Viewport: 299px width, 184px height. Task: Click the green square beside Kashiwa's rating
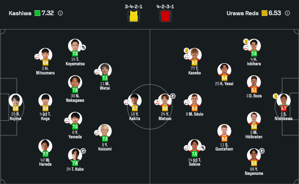pos(37,13)
